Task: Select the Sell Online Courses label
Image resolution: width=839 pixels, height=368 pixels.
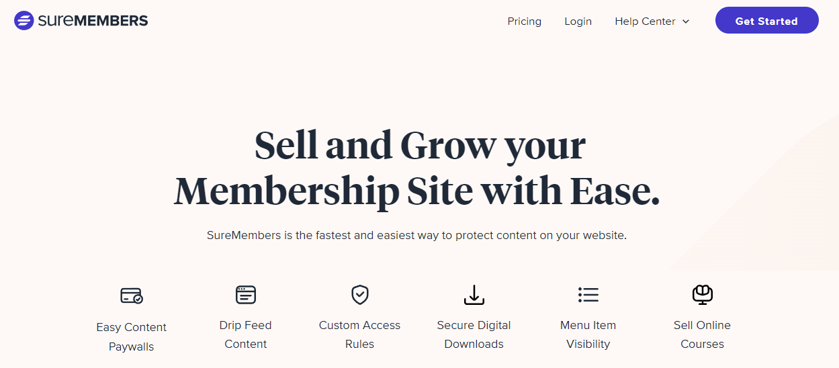Action: pos(702,334)
